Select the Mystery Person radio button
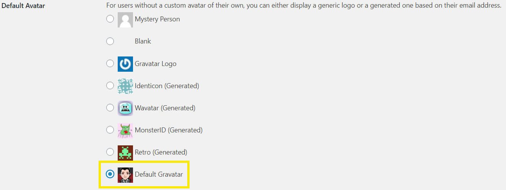 pos(110,19)
